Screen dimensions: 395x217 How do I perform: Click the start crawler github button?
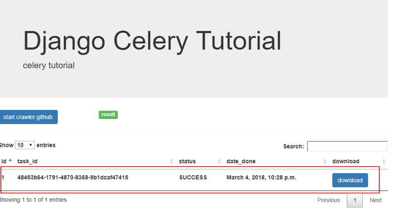28,117
